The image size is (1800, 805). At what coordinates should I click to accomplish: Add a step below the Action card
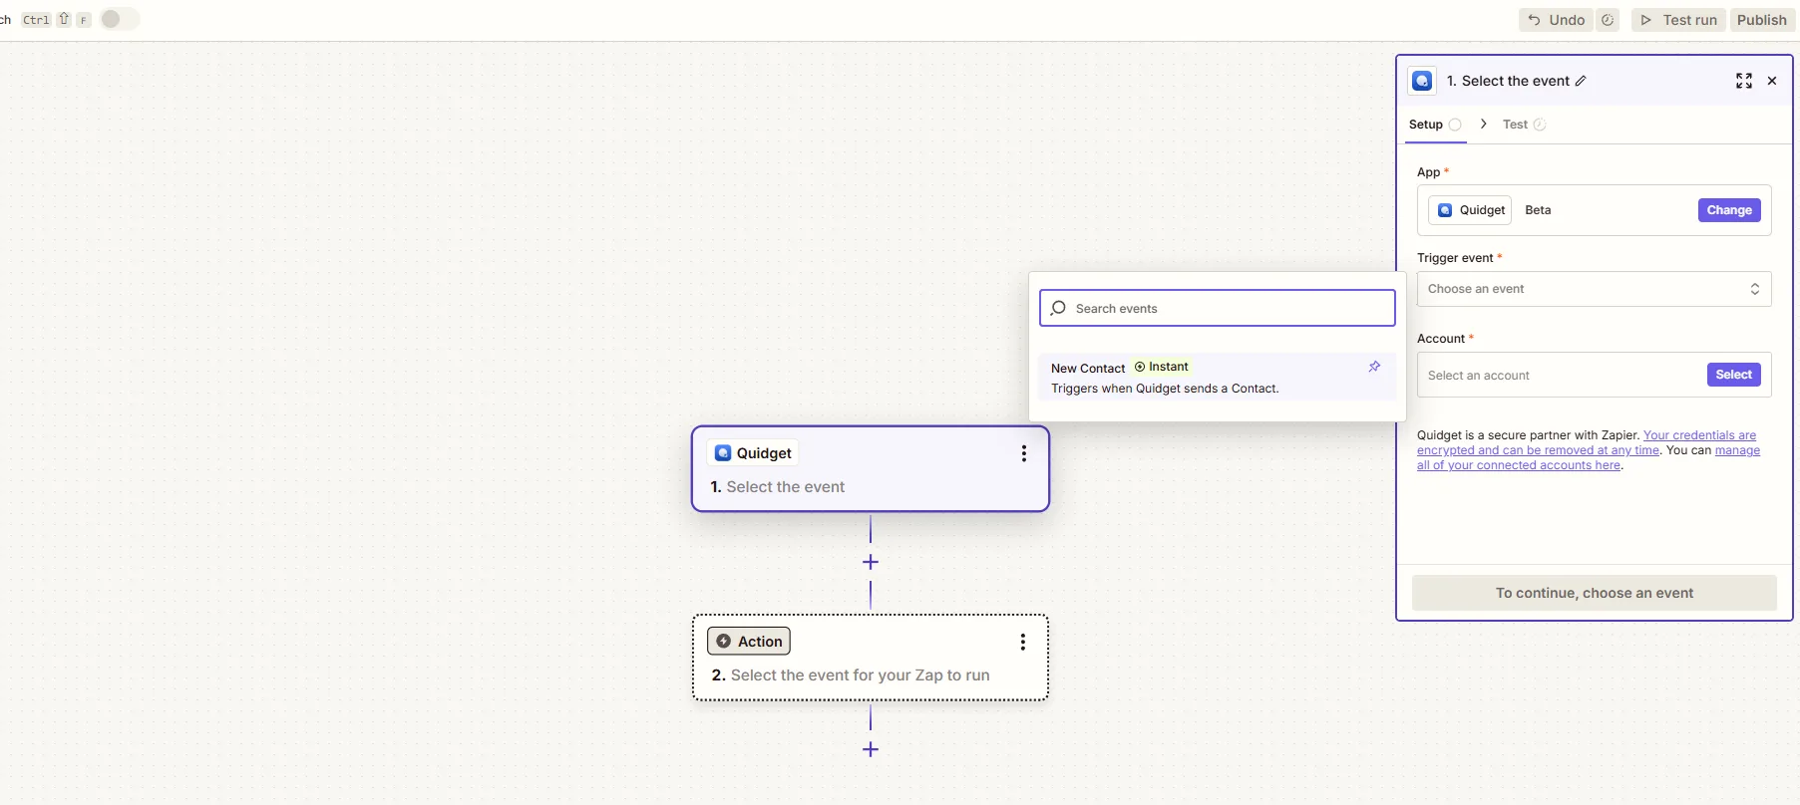[871, 749]
